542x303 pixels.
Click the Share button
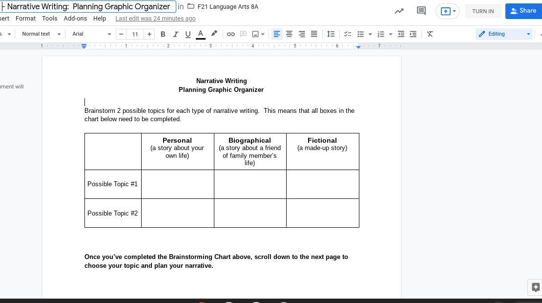[523, 11]
